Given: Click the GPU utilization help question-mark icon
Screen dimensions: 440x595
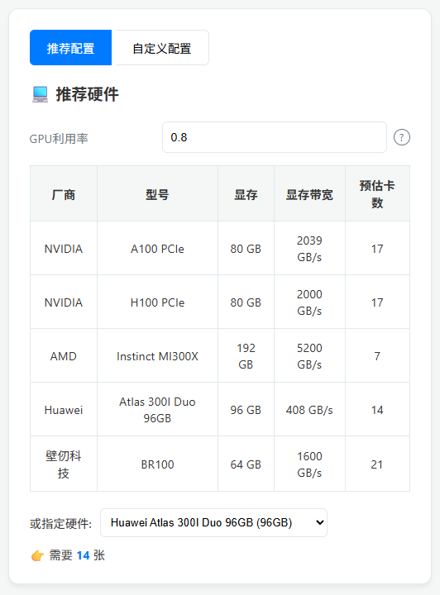Looking at the screenshot, I should (x=402, y=137).
